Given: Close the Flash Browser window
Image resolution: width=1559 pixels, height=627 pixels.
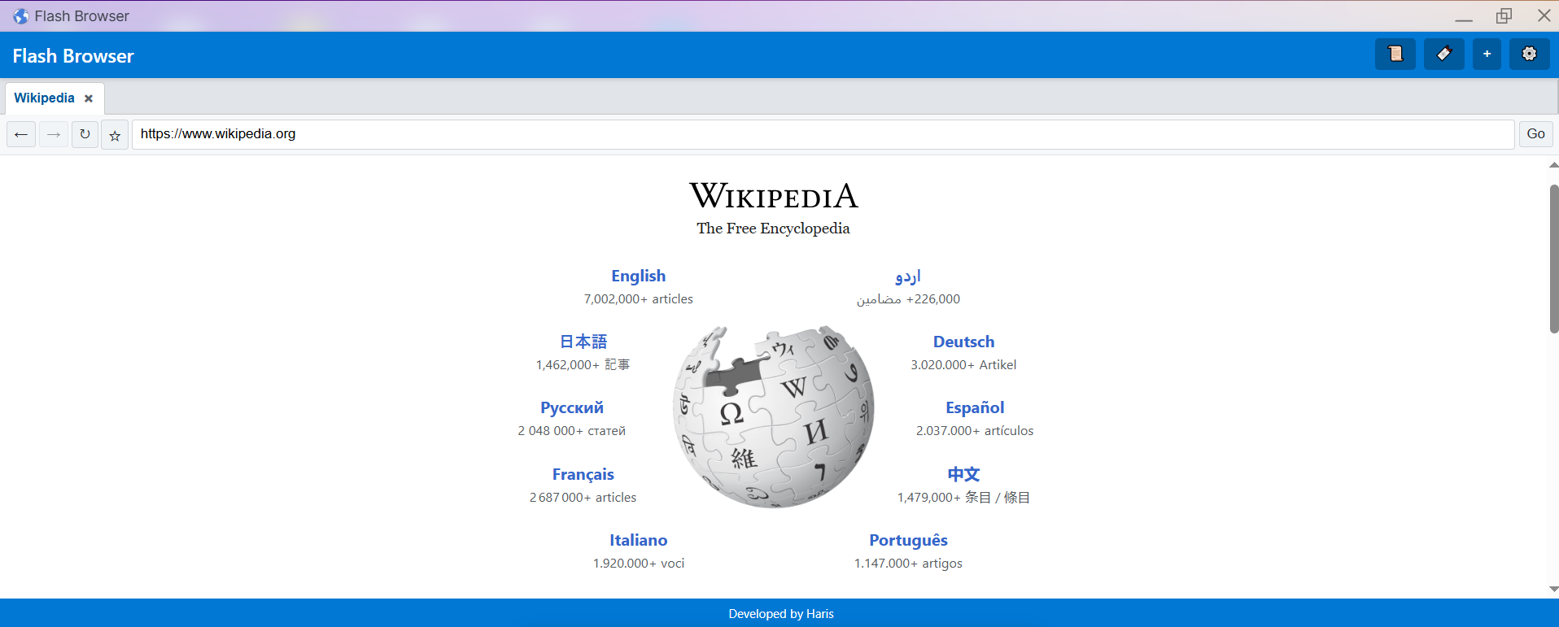Looking at the screenshot, I should click(x=1544, y=15).
